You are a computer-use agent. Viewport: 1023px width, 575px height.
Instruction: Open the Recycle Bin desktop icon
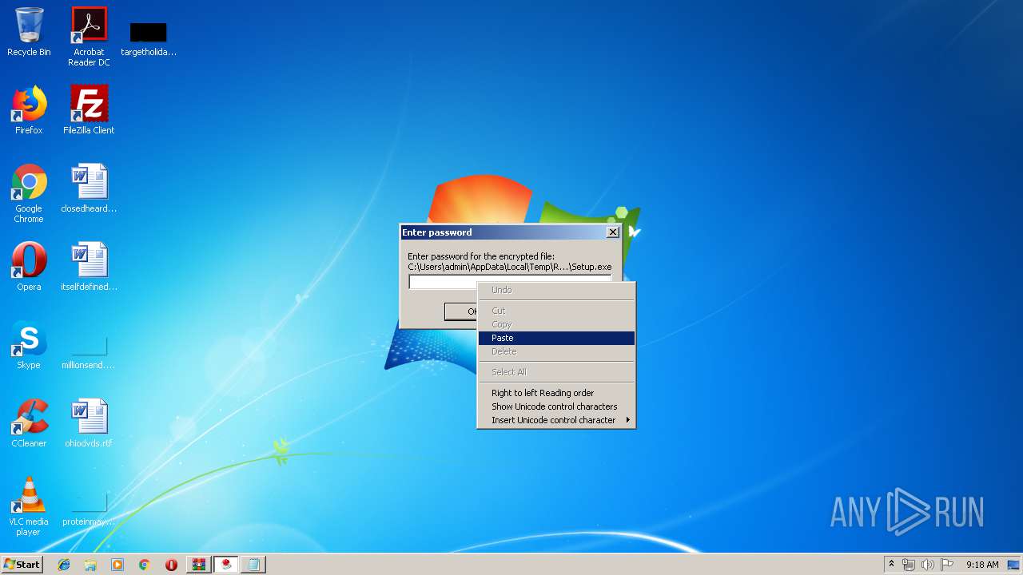[29, 32]
